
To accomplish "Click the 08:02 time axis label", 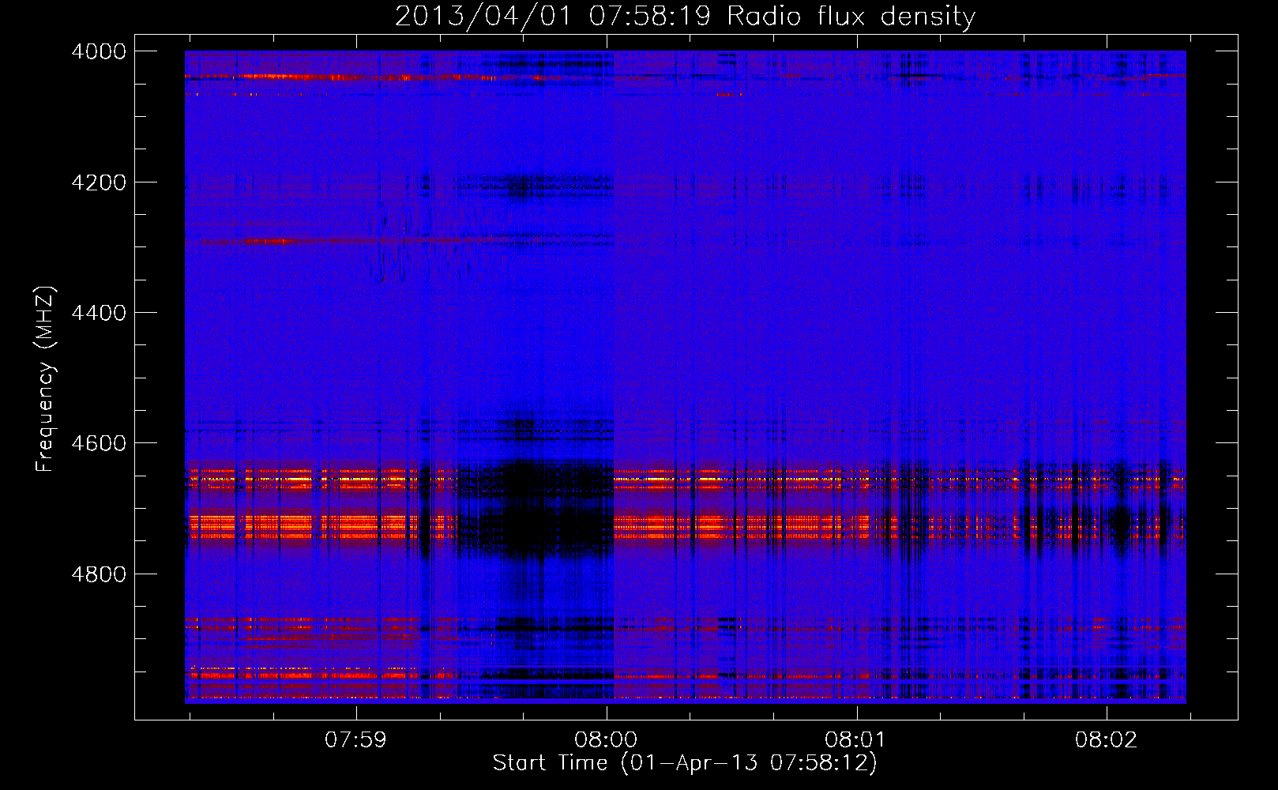I will point(1107,740).
